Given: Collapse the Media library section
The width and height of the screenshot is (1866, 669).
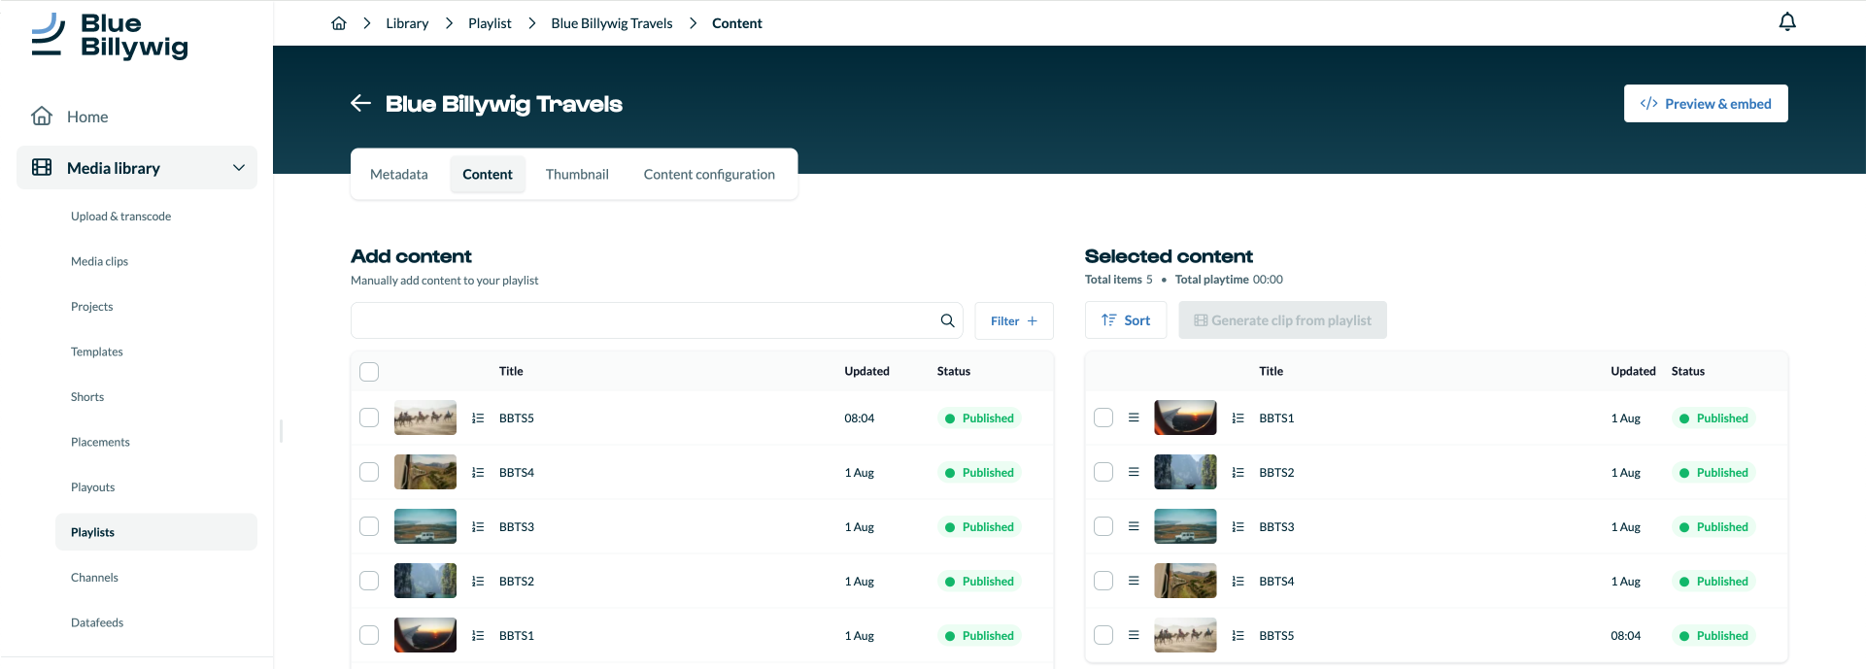Looking at the screenshot, I should [239, 168].
